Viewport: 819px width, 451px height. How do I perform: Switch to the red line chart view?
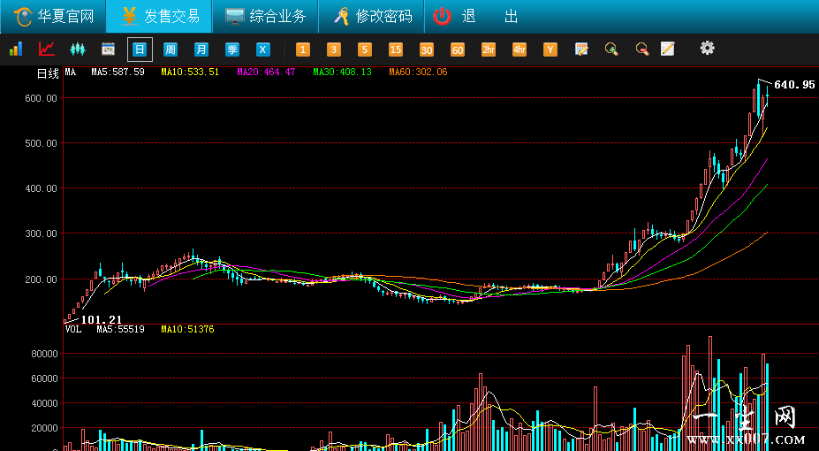point(47,50)
